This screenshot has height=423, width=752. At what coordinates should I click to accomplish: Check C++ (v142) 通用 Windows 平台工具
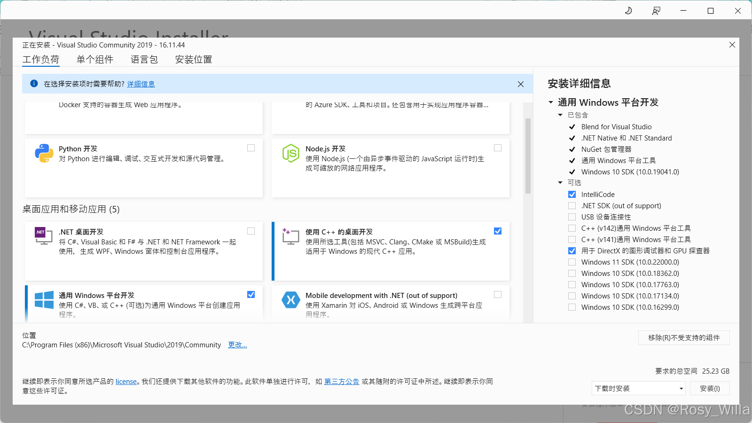[x=572, y=228]
